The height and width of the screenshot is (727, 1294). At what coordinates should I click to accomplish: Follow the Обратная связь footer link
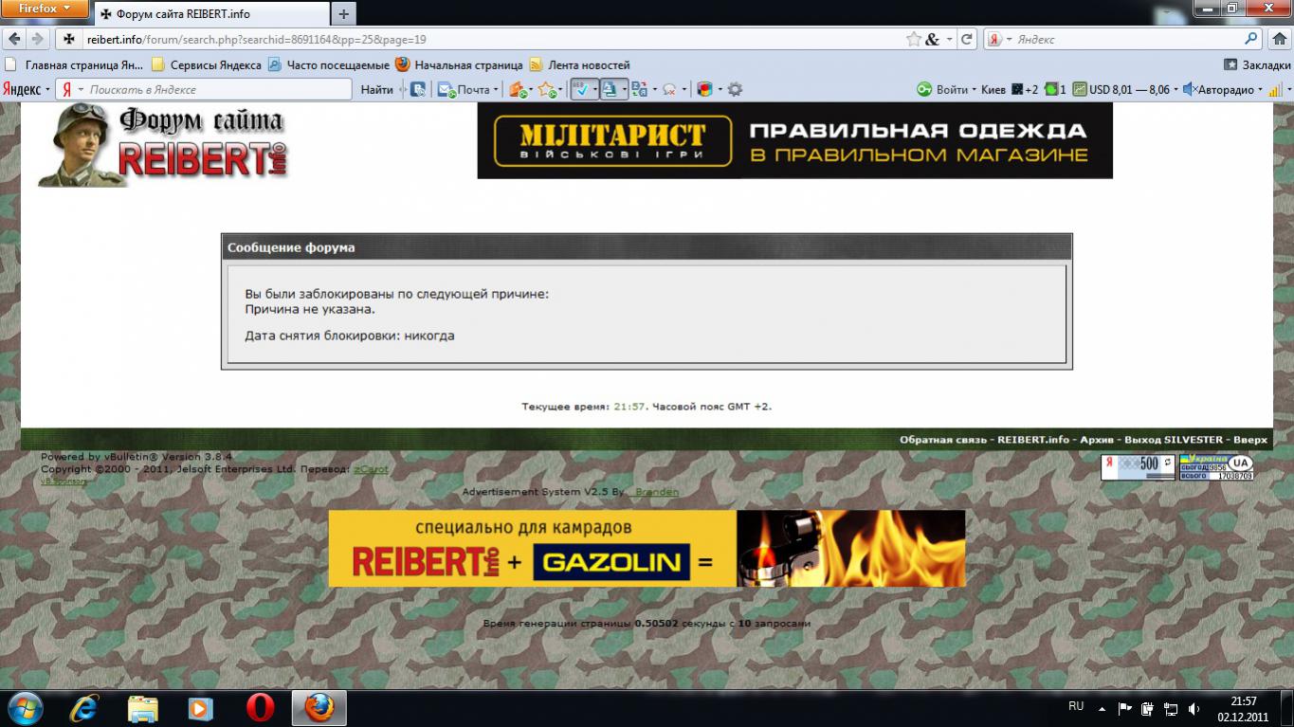pos(944,440)
